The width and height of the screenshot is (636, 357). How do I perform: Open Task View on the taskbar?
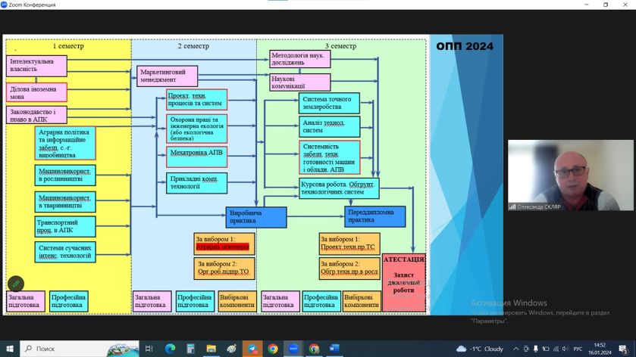(149, 349)
